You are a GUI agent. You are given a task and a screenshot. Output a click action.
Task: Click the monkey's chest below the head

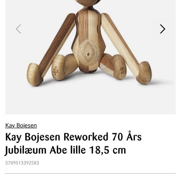coord(88,23)
